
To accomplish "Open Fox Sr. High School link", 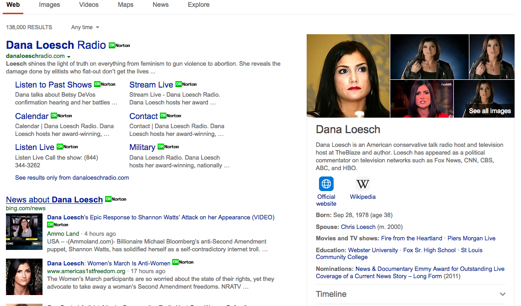I will point(429,250).
